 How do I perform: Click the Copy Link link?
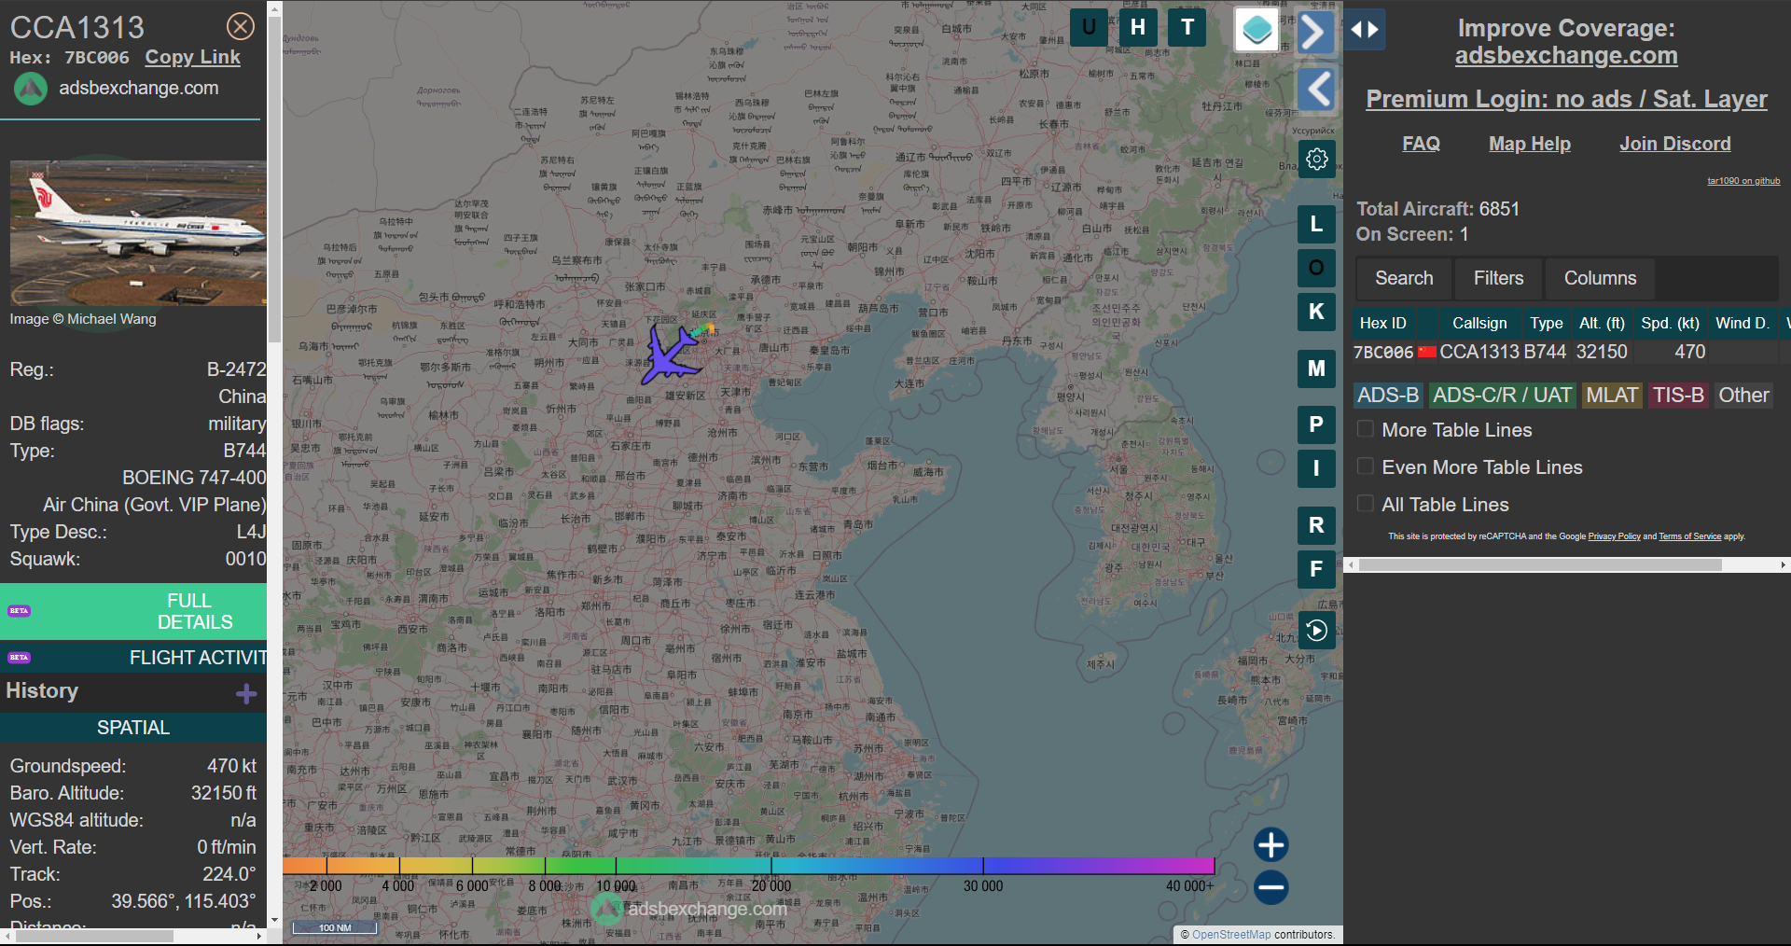click(192, 57)
